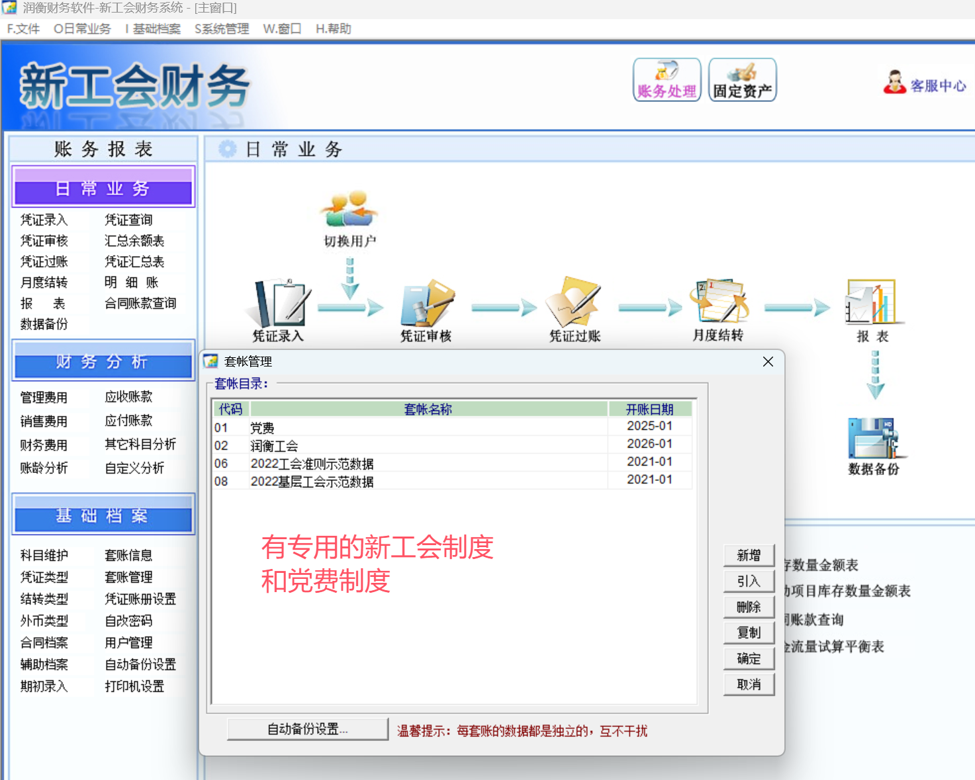Expand the 基础档案 sidebar section
Screen dimensions: 975x780
click(103, 514)
